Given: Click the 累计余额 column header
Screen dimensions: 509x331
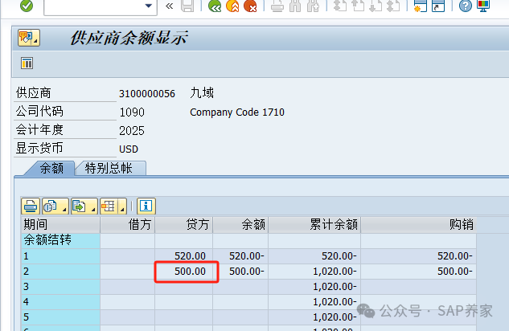Looking at the screenshot, I should coord(314,224).
